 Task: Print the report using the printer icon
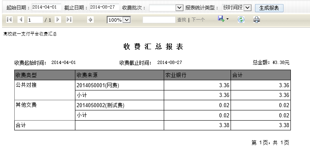(257, 20)
